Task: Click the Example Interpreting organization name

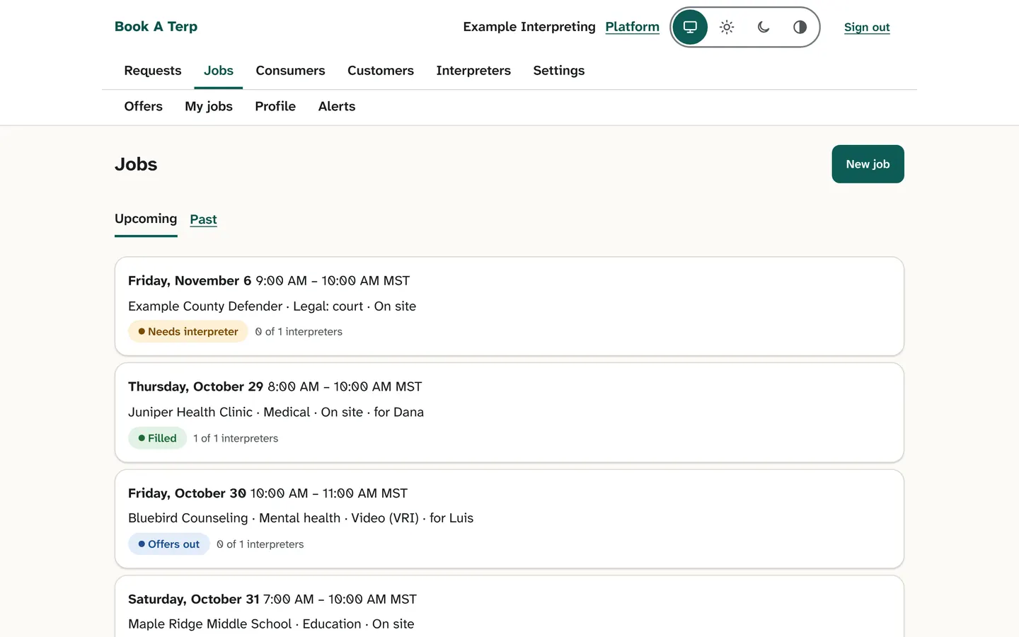Action: (x=529, y=27)
